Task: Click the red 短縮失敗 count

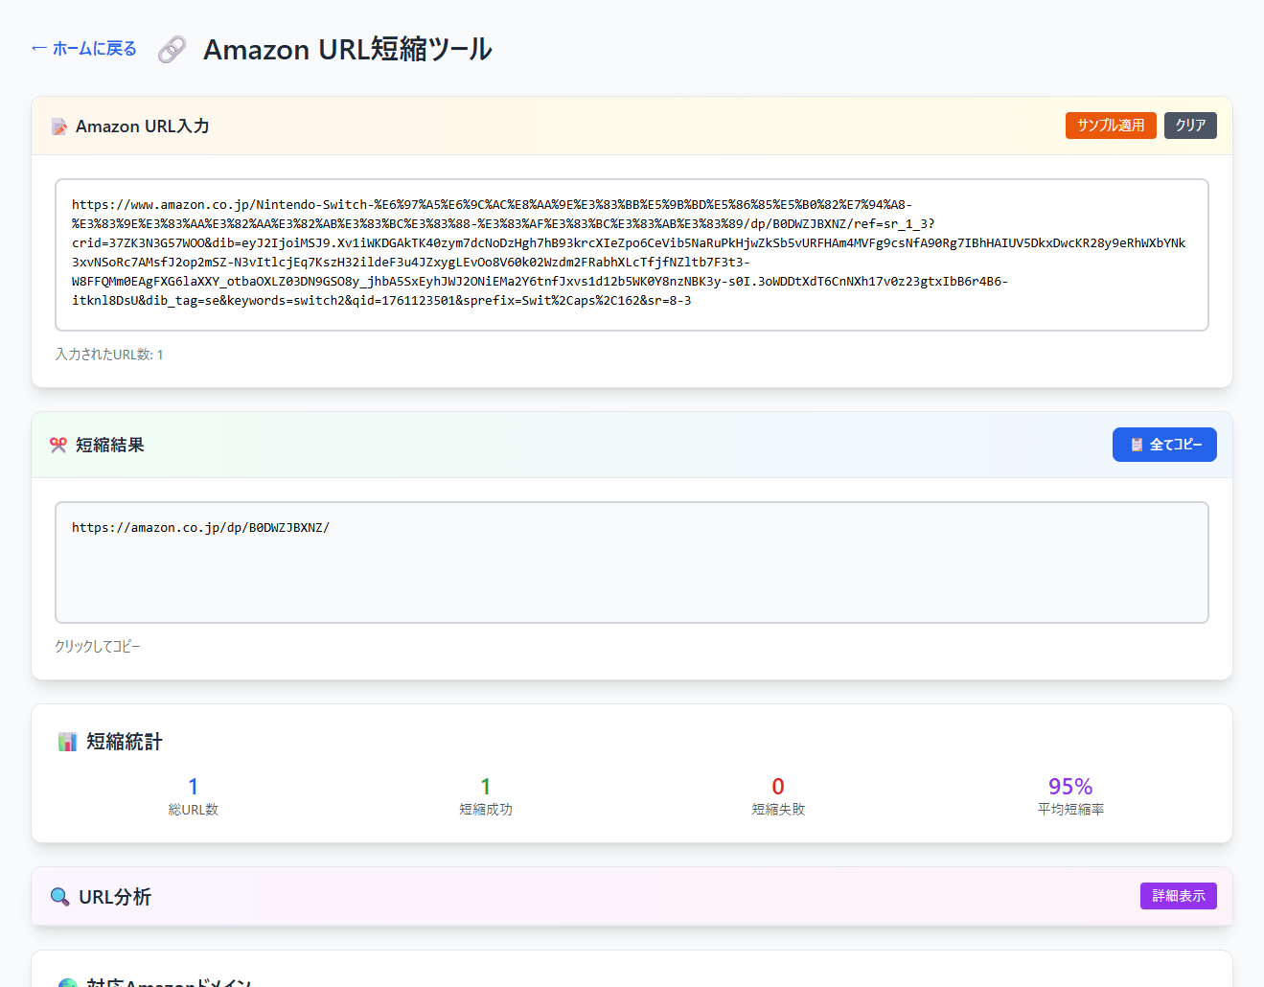Action: click(778, 787)
